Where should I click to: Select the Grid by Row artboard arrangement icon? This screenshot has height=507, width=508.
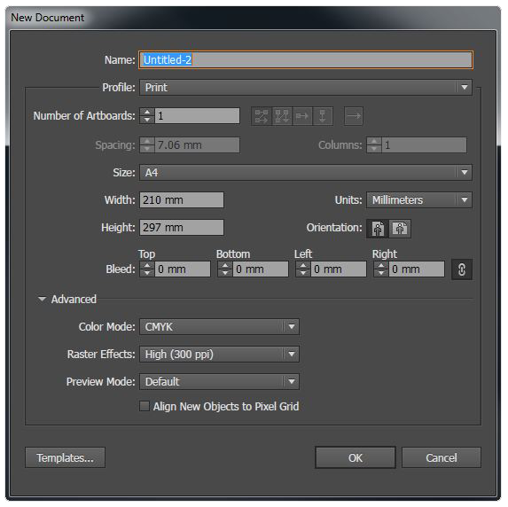coord(262,116)
